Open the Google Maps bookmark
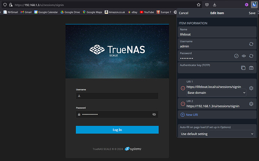Viewport: 259px width, 161px height. (x=92, y=12)
